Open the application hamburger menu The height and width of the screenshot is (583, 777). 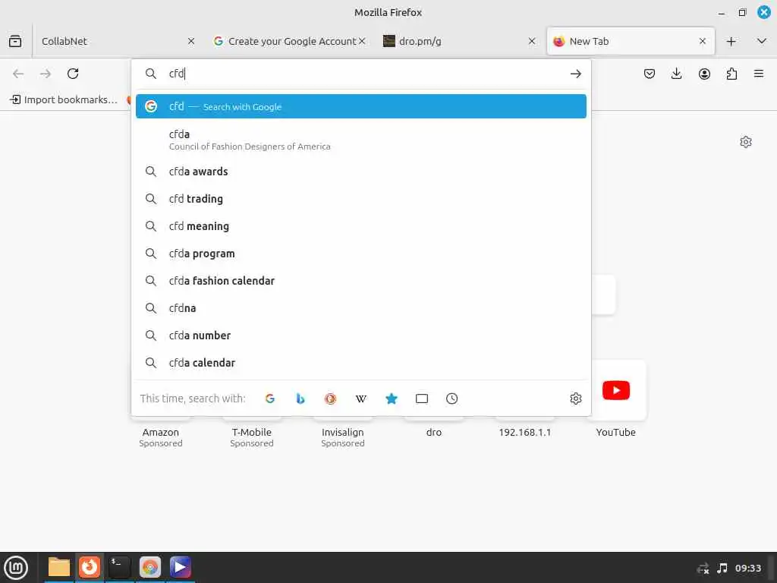tap(759, 74)
